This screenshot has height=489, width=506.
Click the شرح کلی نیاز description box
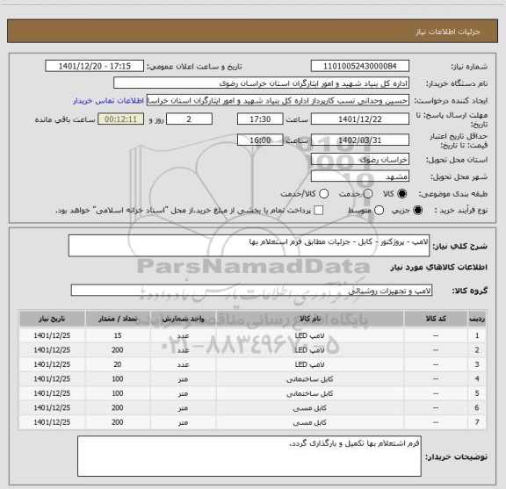coord(249,246)
